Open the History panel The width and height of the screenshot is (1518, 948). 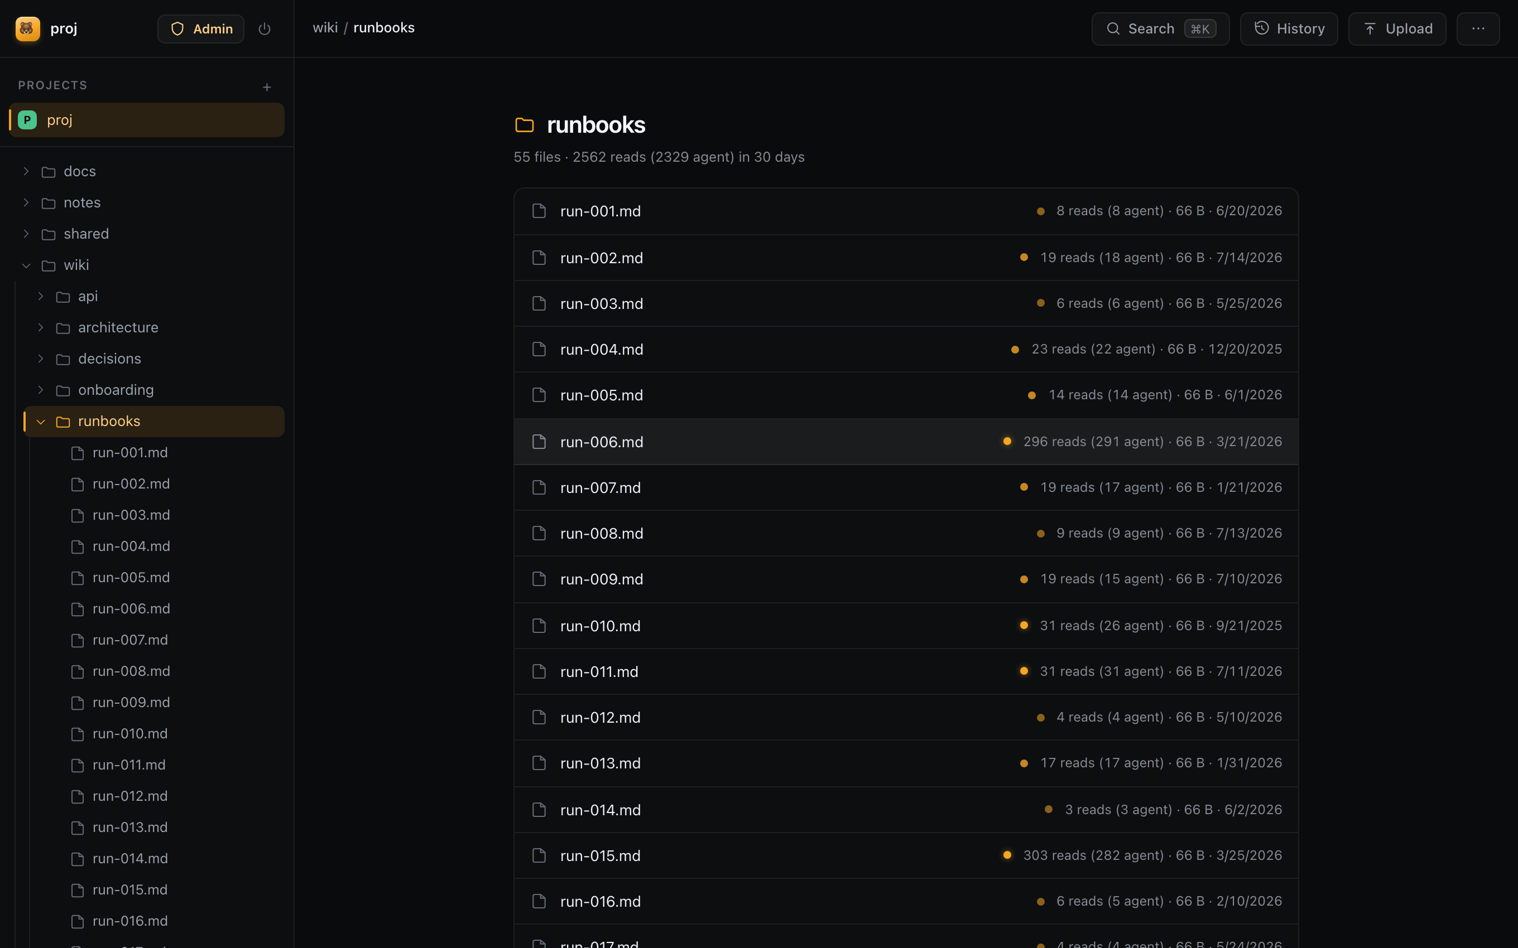click(x=1289, y=29)
